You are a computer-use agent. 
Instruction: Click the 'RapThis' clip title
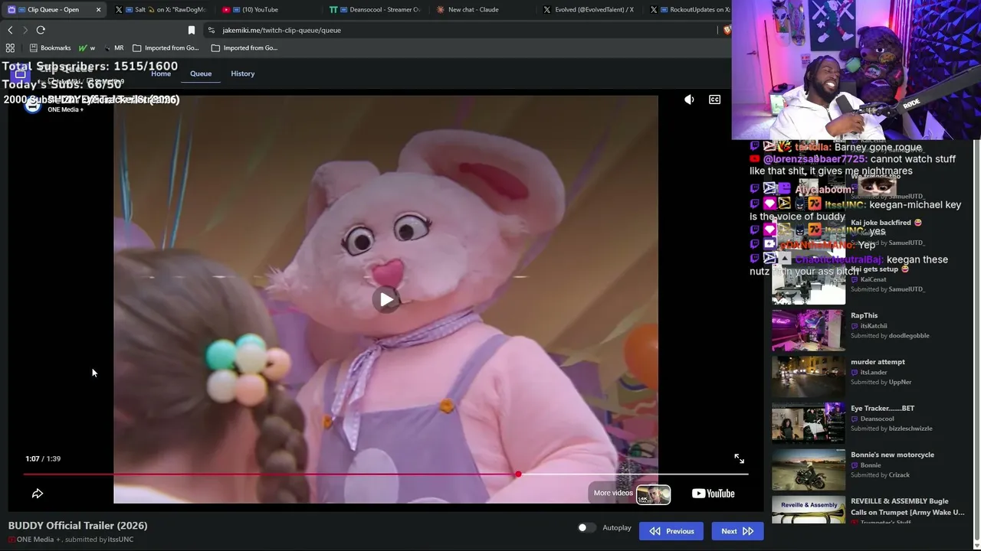coord(864,315)
